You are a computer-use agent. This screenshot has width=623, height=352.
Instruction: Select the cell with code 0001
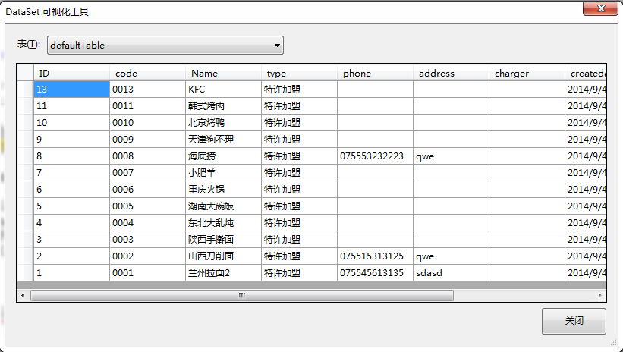coord(147,273)
